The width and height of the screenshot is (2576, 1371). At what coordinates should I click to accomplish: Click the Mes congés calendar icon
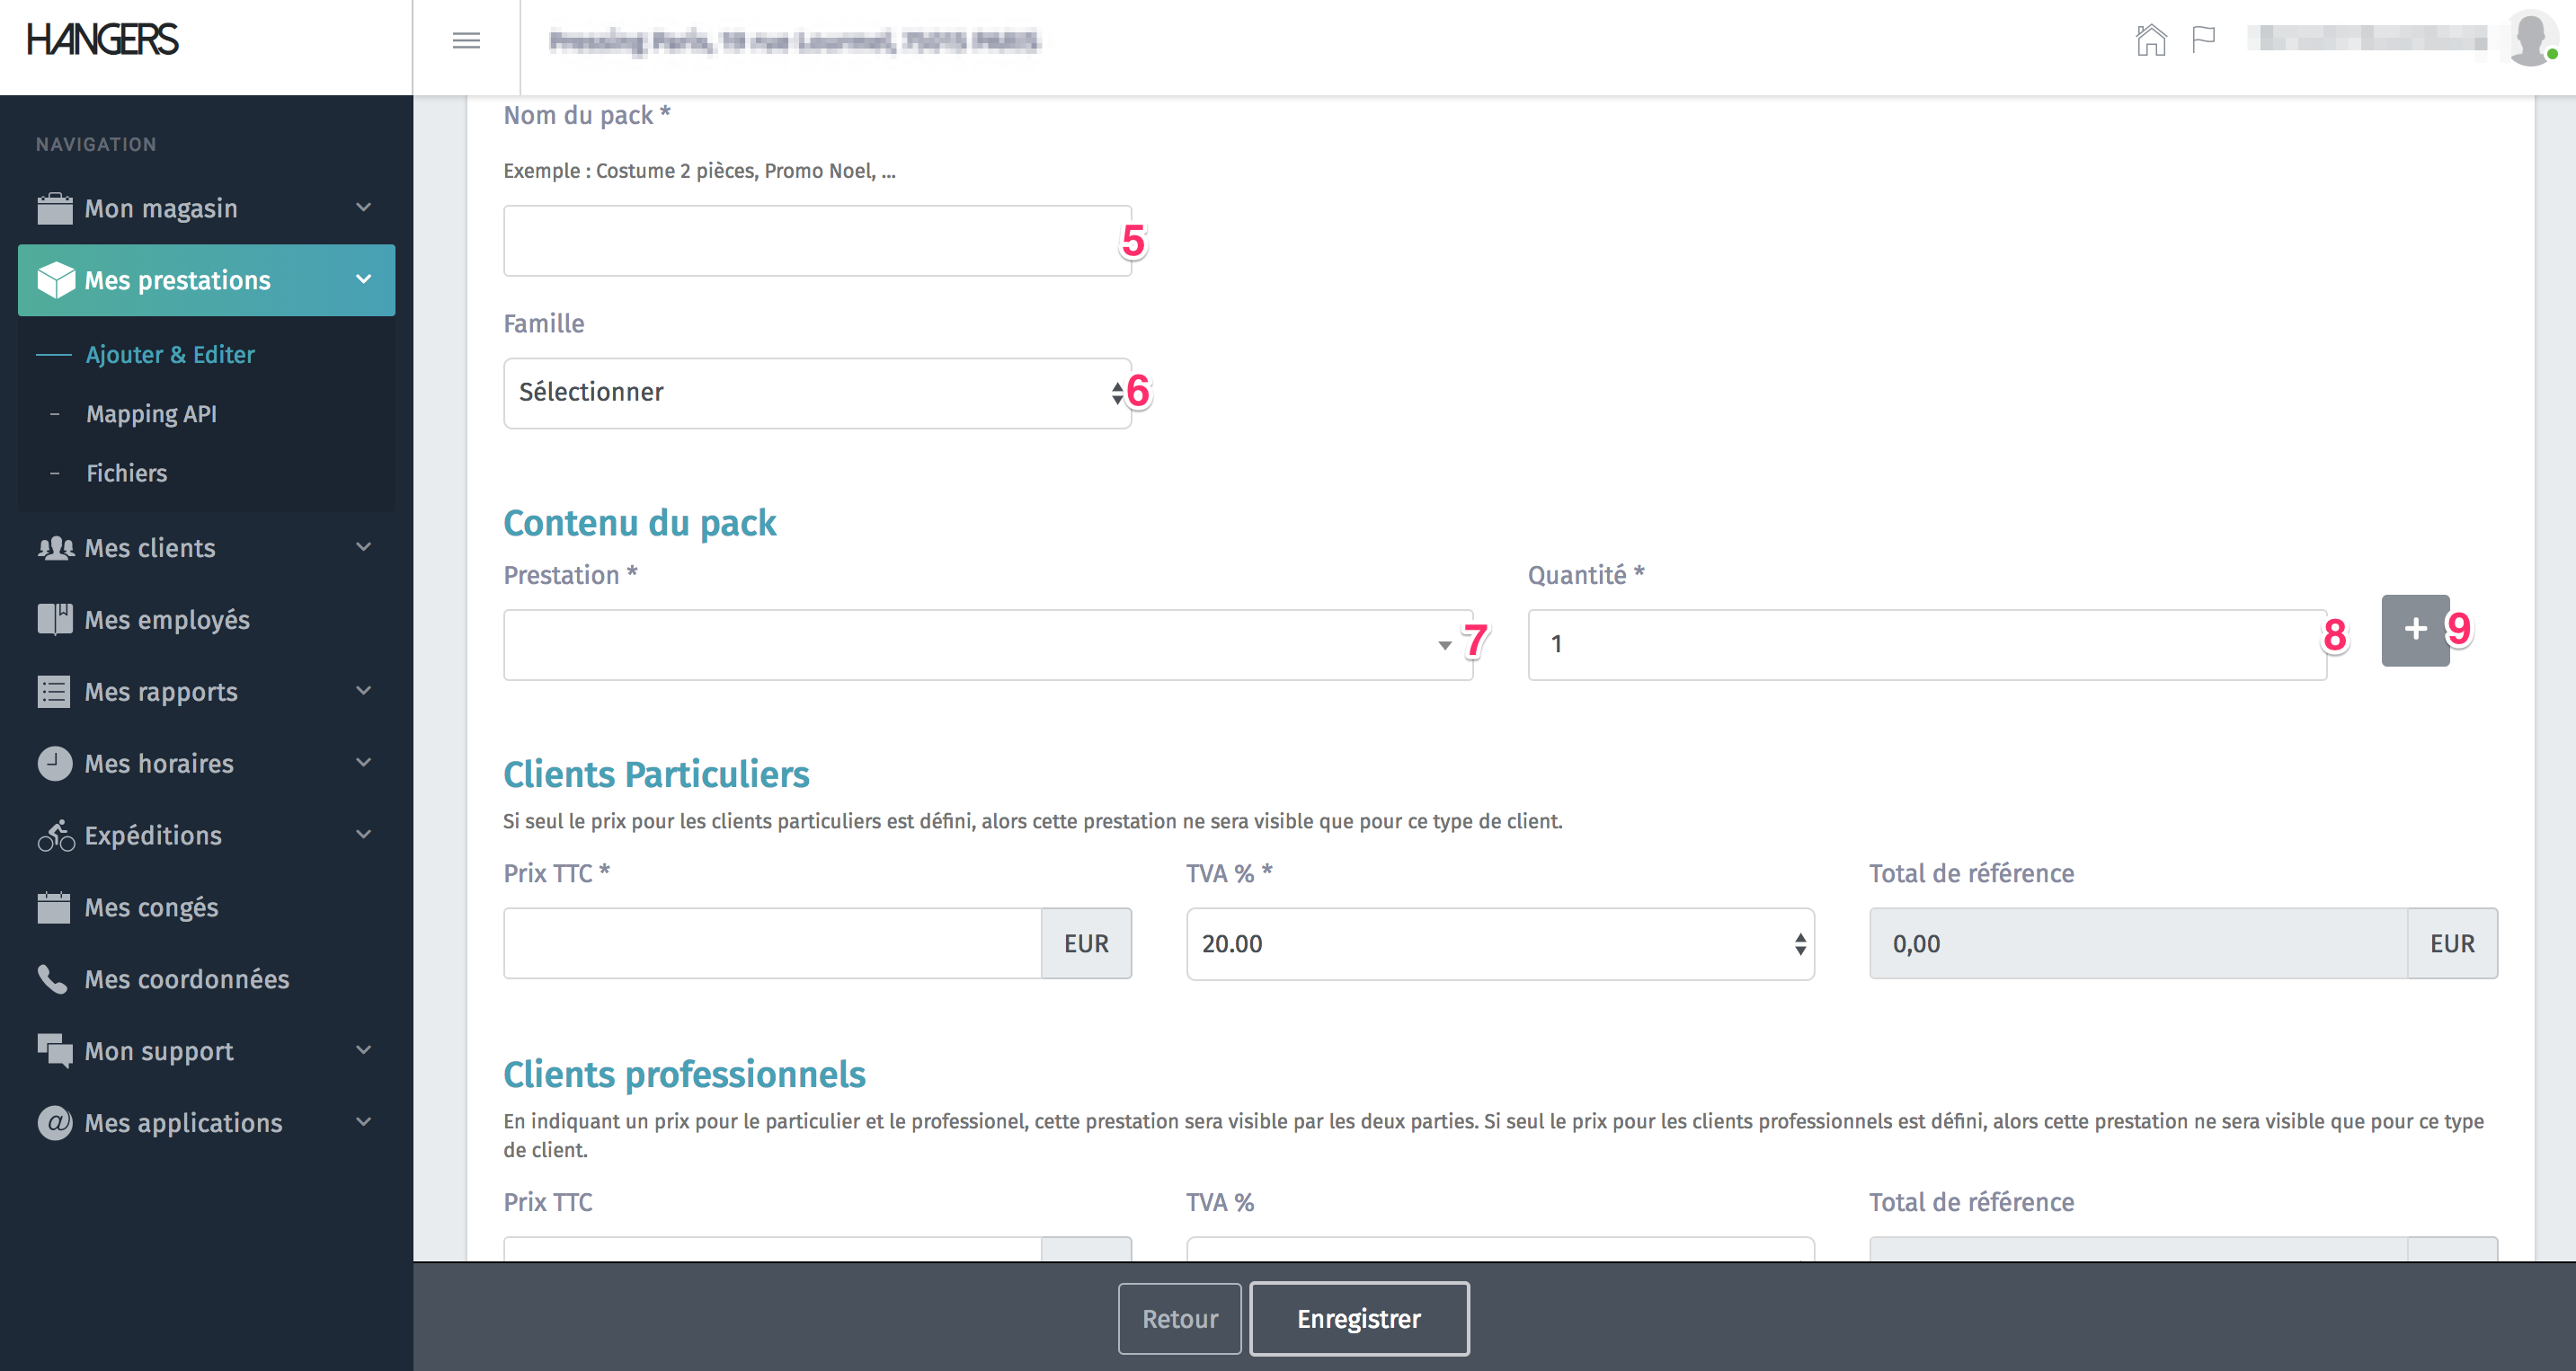[x=54, y=907]
